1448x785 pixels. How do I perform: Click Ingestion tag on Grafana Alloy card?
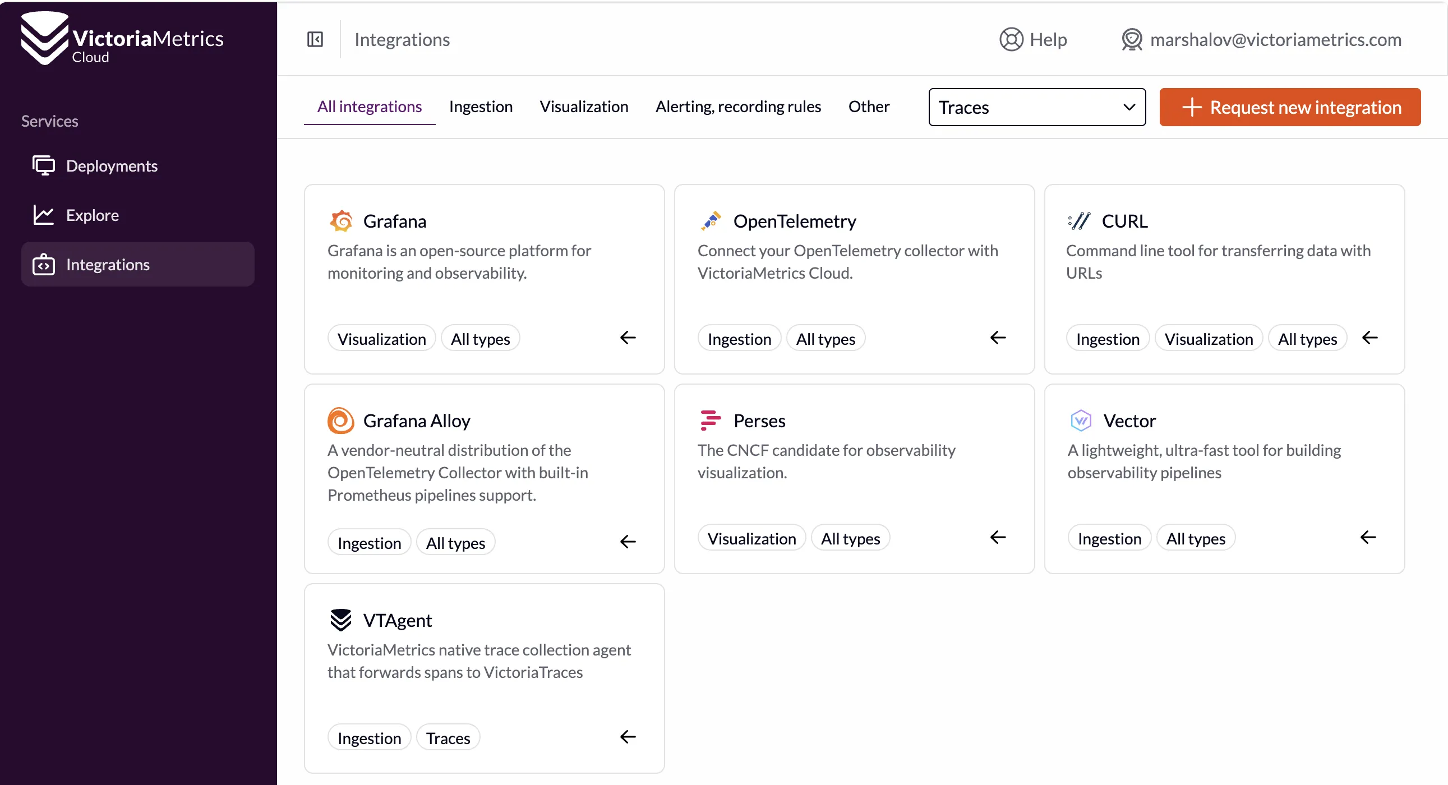[x=369, y=542]
